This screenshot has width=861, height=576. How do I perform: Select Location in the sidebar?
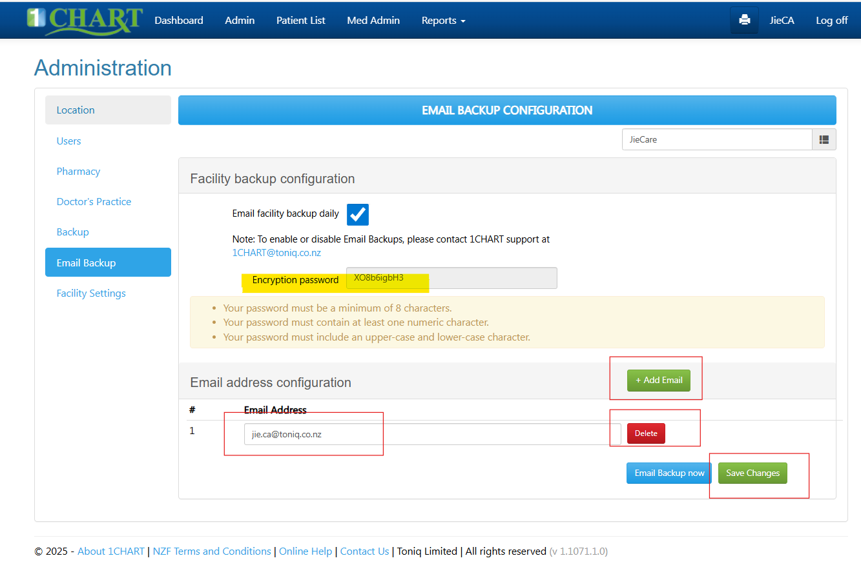point(108,110)
